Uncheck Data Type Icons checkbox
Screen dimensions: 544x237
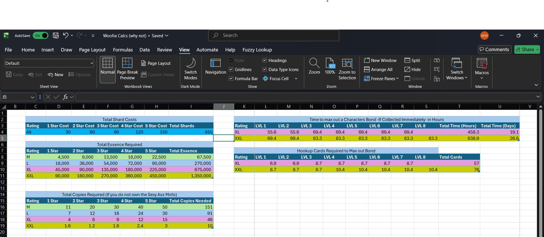coord(265,70)
